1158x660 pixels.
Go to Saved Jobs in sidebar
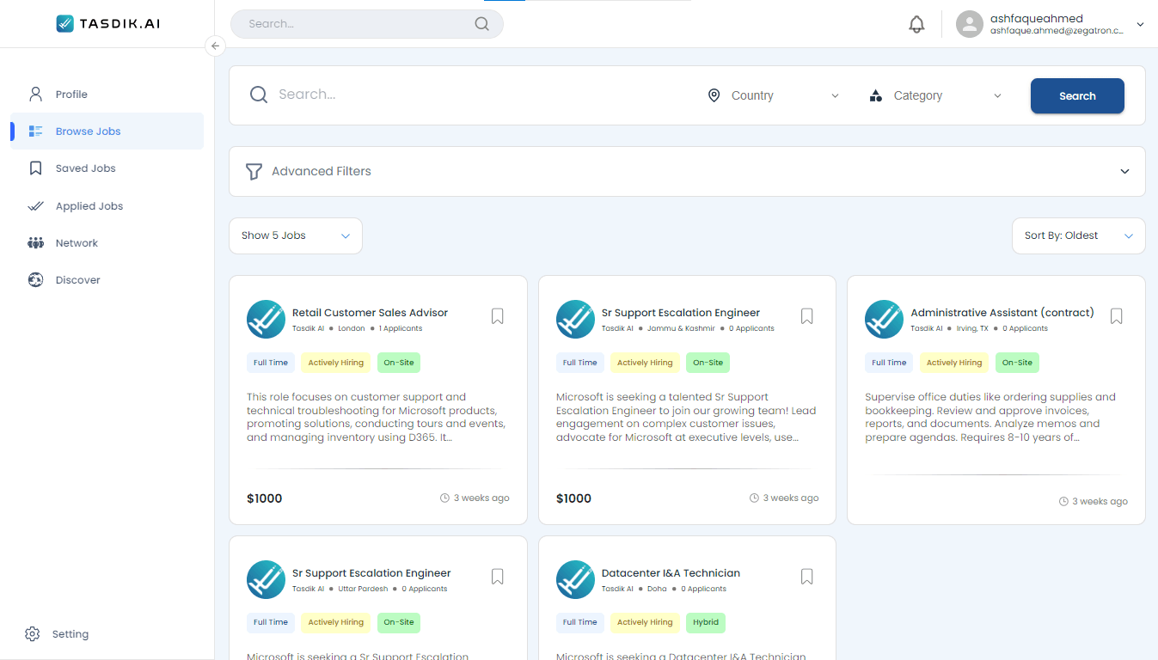tap(85, 168)
